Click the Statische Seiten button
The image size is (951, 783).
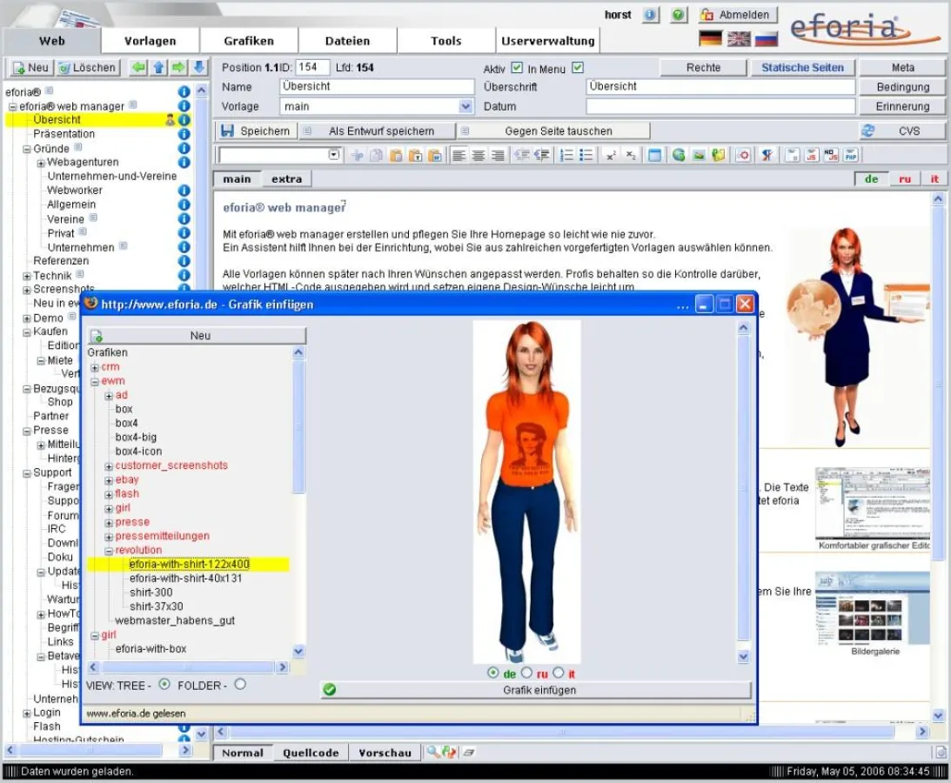(x=802, y=67)
